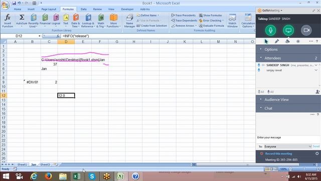Open the Error Checking dropdown
The image size is (321, 181).
tap(211, 21)
